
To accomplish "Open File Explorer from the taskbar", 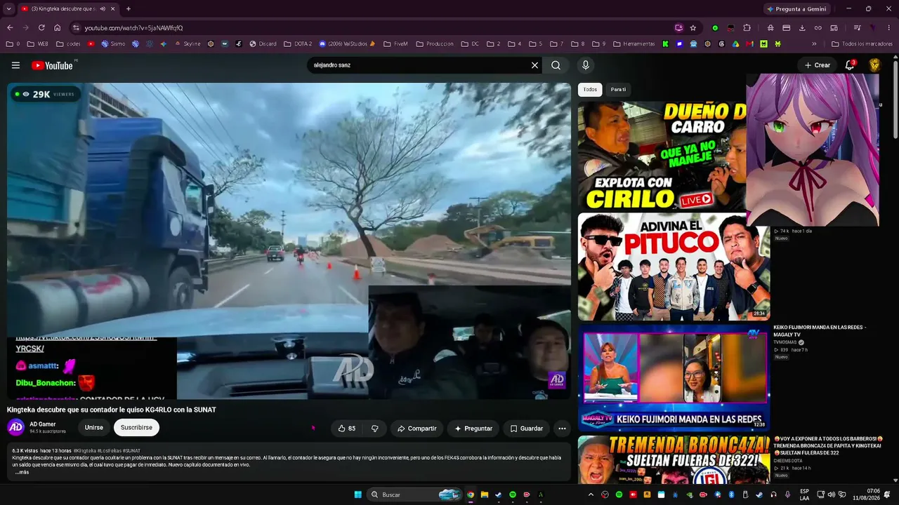I will [x=485, y=494].
